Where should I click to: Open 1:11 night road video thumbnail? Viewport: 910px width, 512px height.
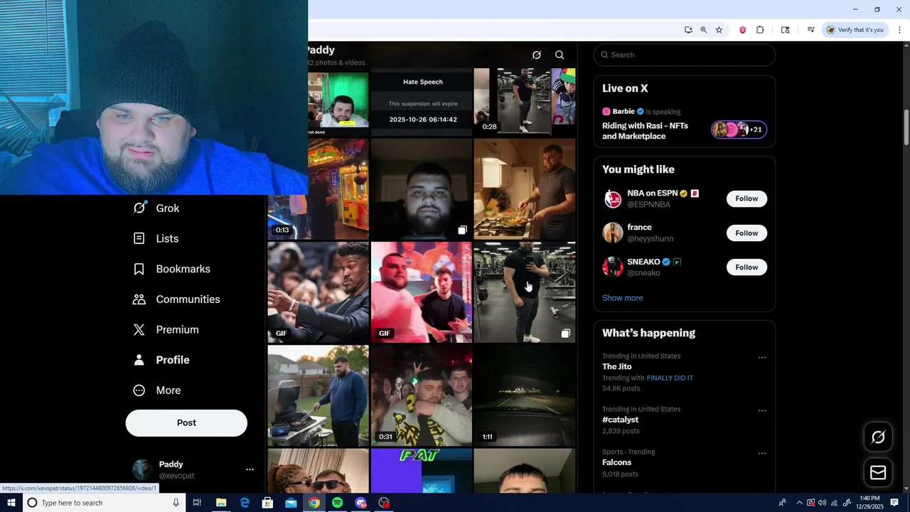pyautogui.click(x=525, y=395)
